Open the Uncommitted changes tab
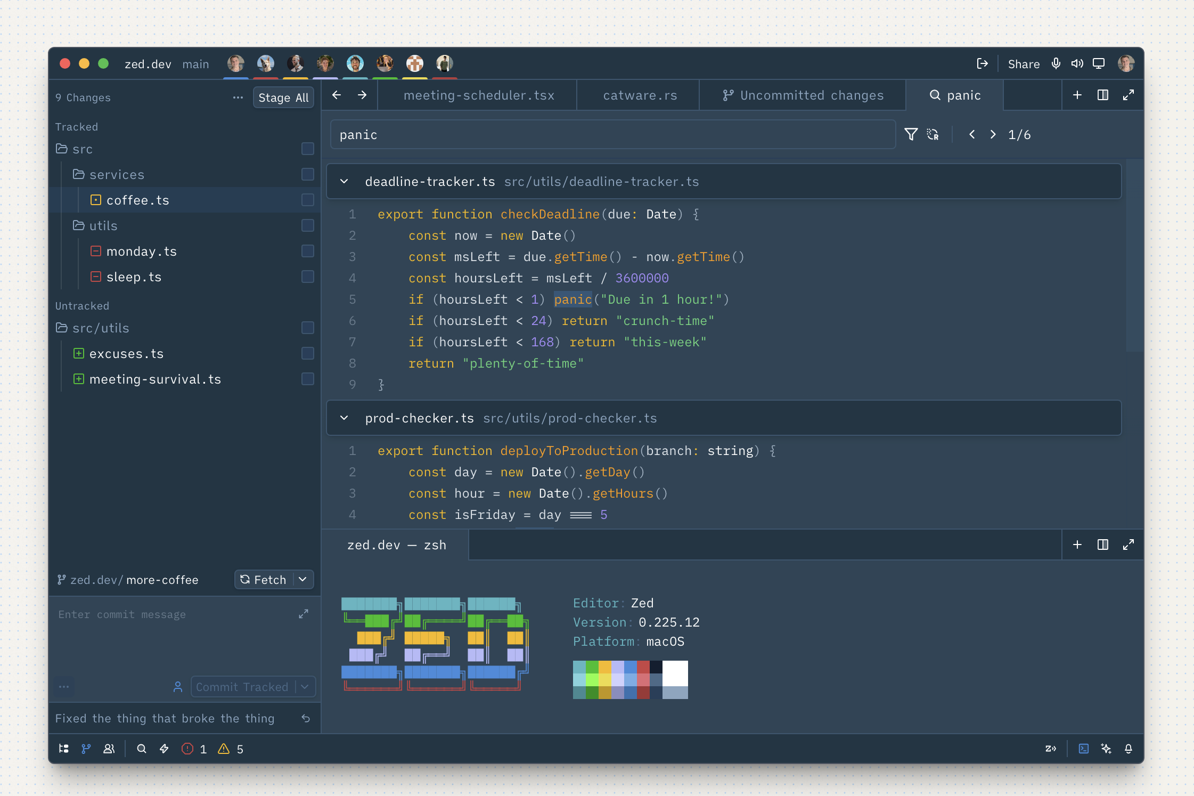 (803, 95)
